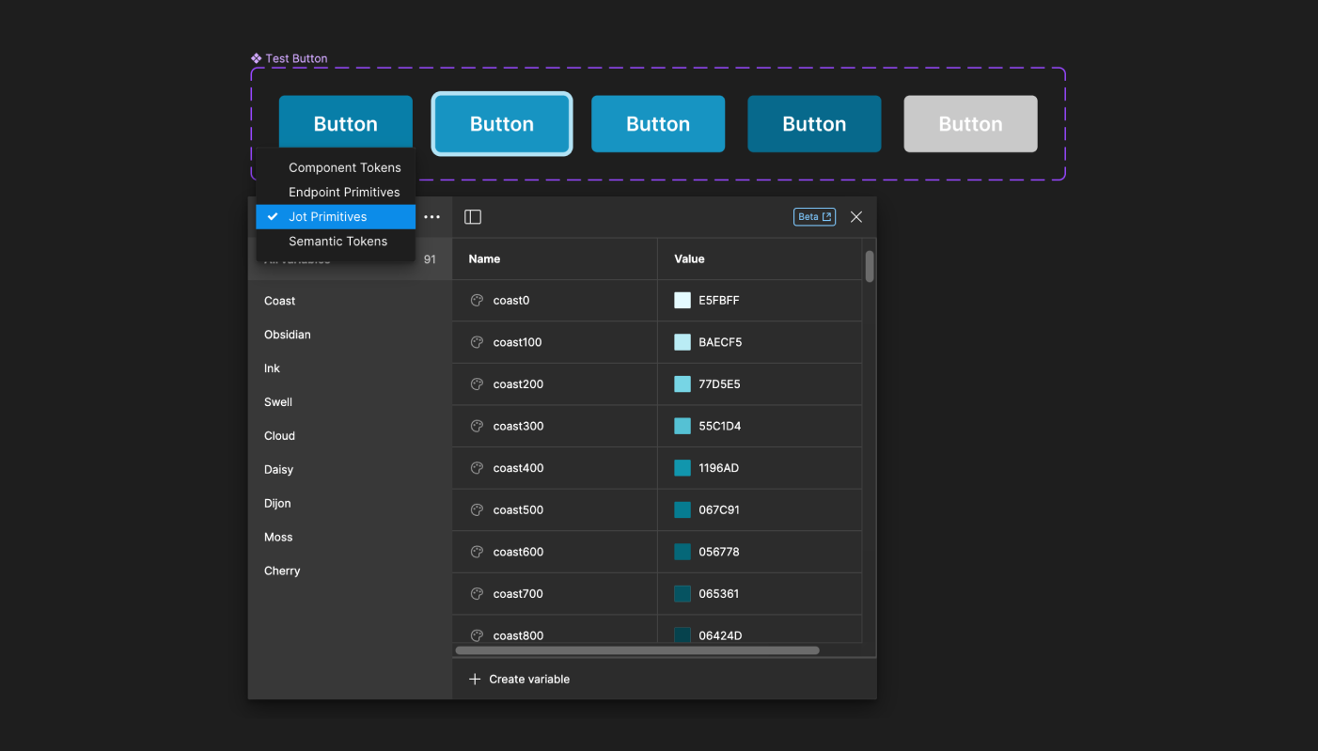
Task: Click the 06424D color swatch
Action: click(x=683, y=635)
